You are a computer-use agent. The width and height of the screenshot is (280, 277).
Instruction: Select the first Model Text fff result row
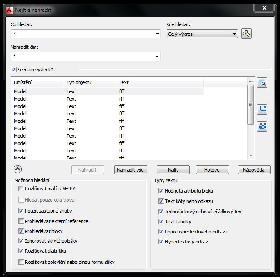(x=107, y=91)
